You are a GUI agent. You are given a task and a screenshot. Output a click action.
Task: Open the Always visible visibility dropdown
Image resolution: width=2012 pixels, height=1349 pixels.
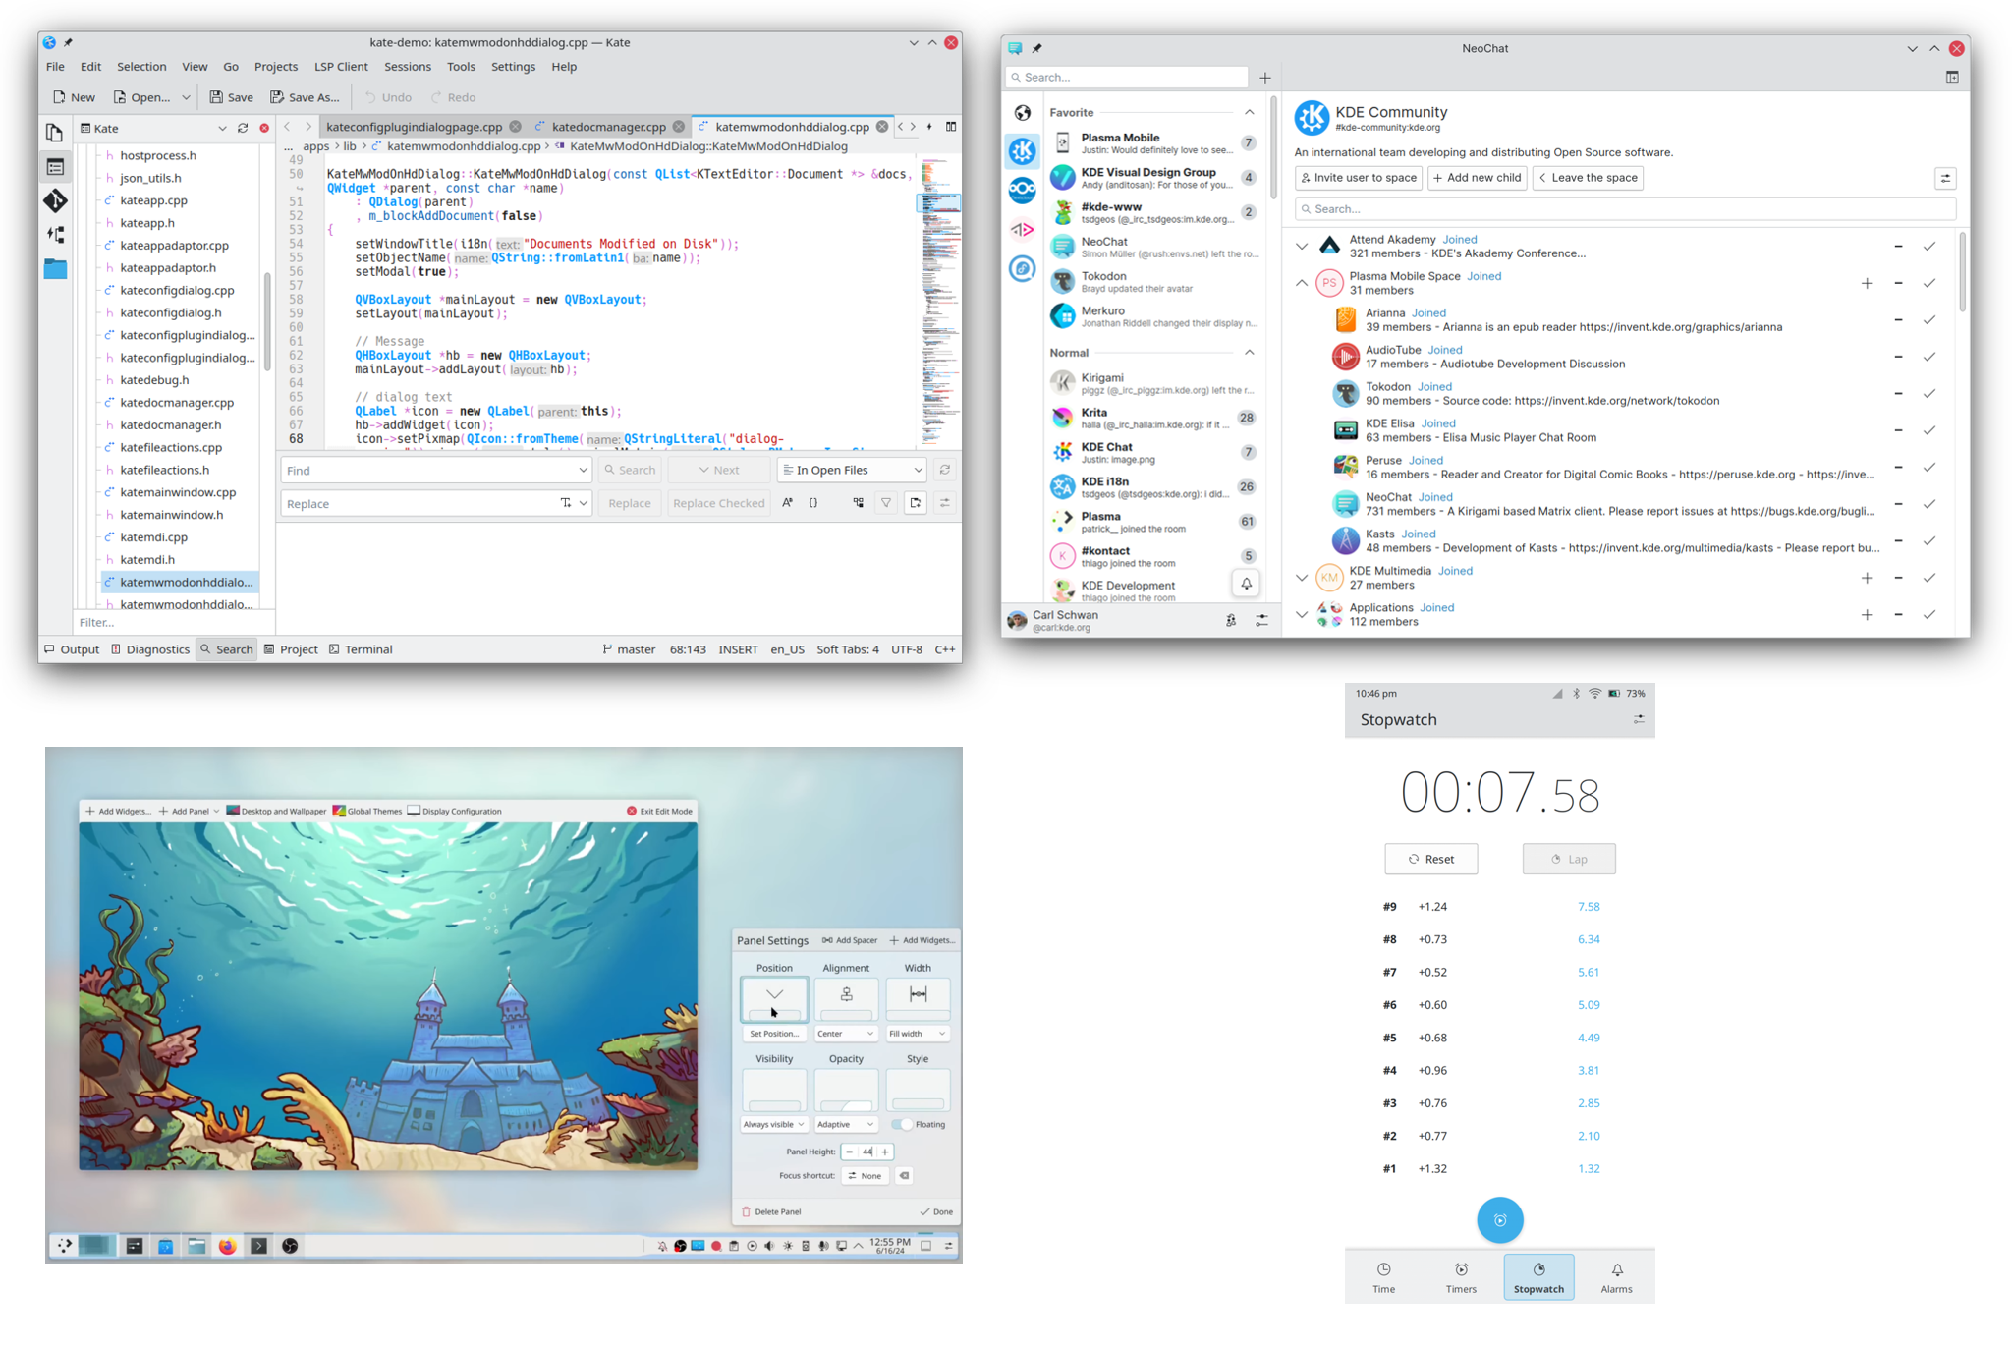point(773,1124)
